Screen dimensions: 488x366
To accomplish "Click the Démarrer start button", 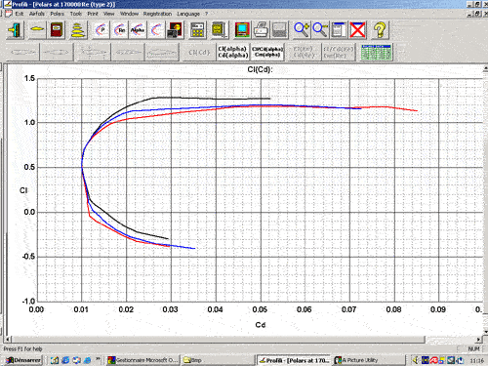I will point(23,360).
